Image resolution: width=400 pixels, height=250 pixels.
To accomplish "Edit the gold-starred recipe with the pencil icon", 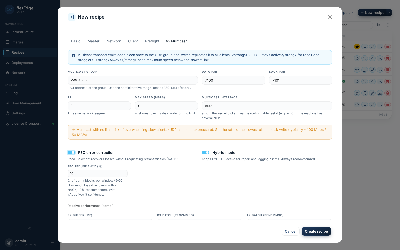I will click(372, 47).
